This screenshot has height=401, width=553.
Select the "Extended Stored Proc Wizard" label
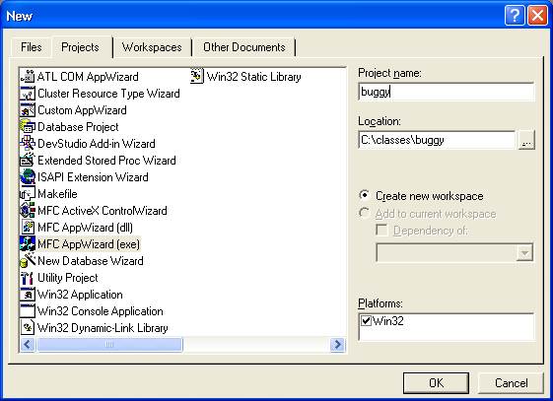tap(106, 161)
